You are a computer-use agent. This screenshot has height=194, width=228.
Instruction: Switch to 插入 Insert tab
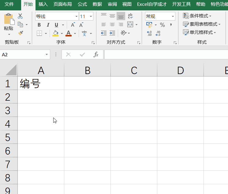(x=43, y=4)
